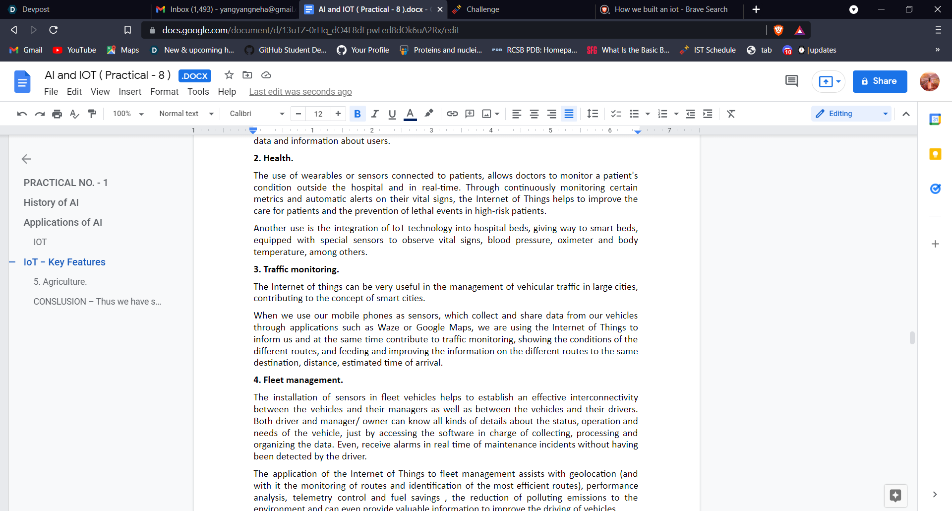Screen dimensions: 952x511
Task: Expand the bulleted list options arrow
Action: (x=648, y=114)
